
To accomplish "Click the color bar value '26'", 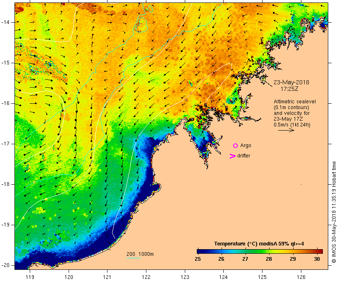I will 222,259.
